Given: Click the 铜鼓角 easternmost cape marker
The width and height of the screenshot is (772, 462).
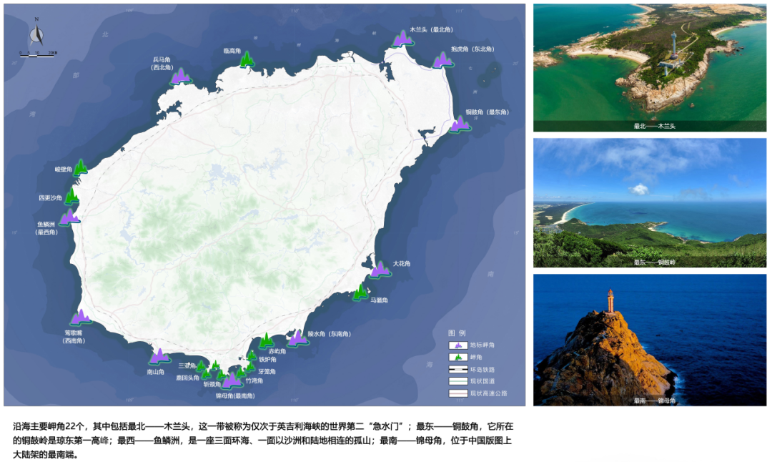Looking at the screenshot, I should point(460,124).
